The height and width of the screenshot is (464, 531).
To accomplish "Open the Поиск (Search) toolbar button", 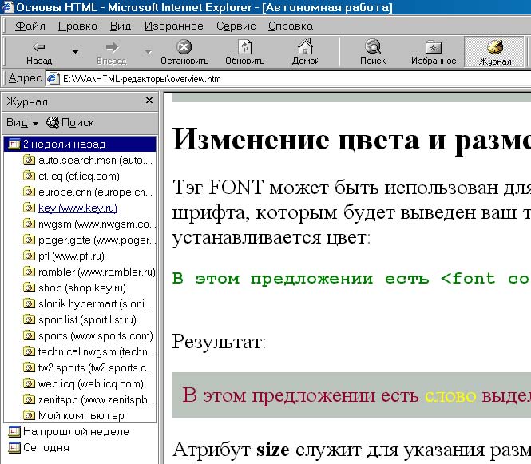I will point(373,52).
